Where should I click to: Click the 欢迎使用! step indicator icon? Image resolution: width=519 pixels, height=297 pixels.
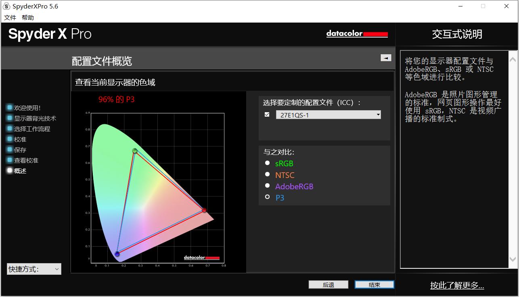tap(10, 108)
